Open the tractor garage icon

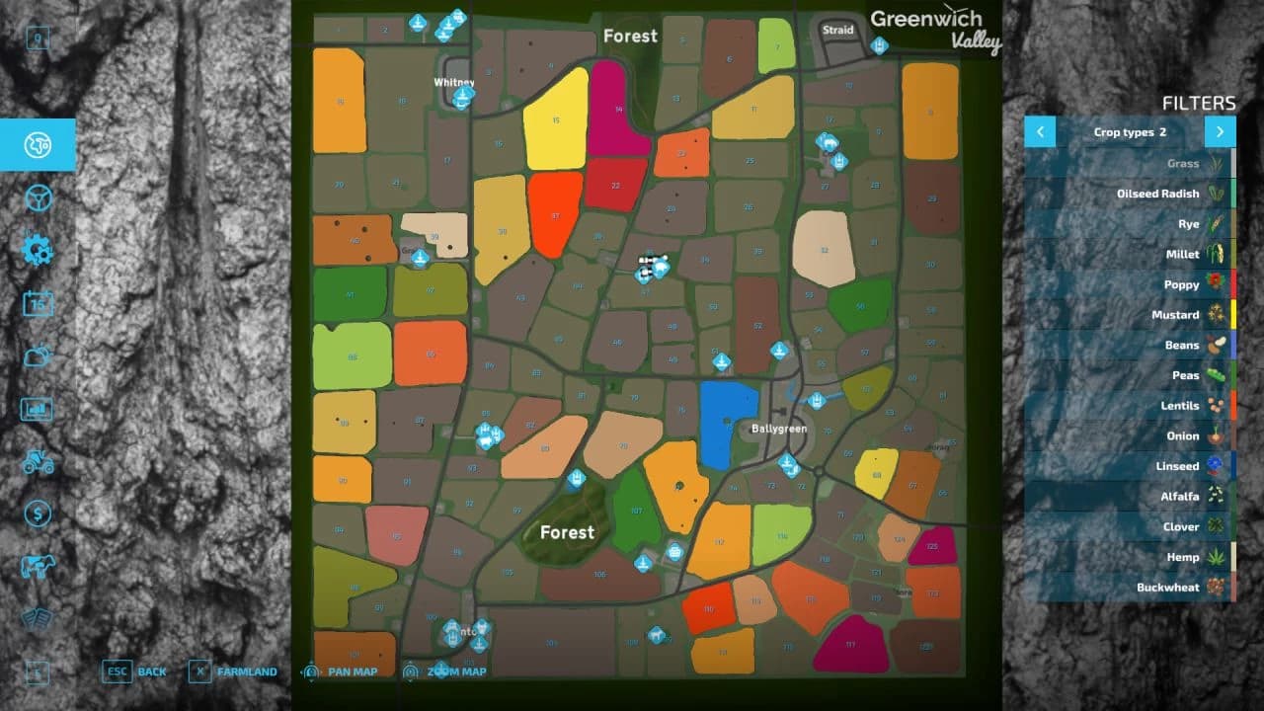pyautogui.click(x=38, y=461)
